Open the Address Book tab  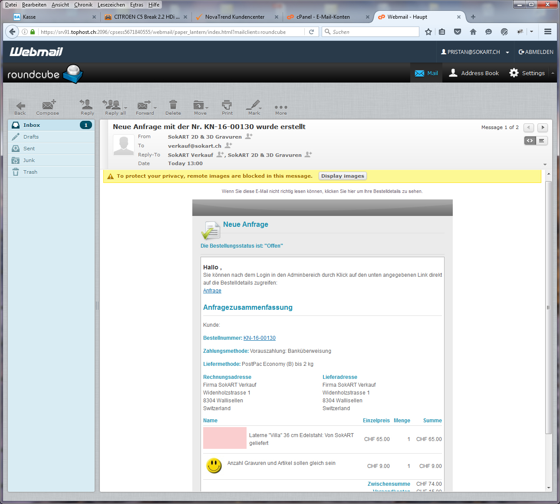point(474,73)
